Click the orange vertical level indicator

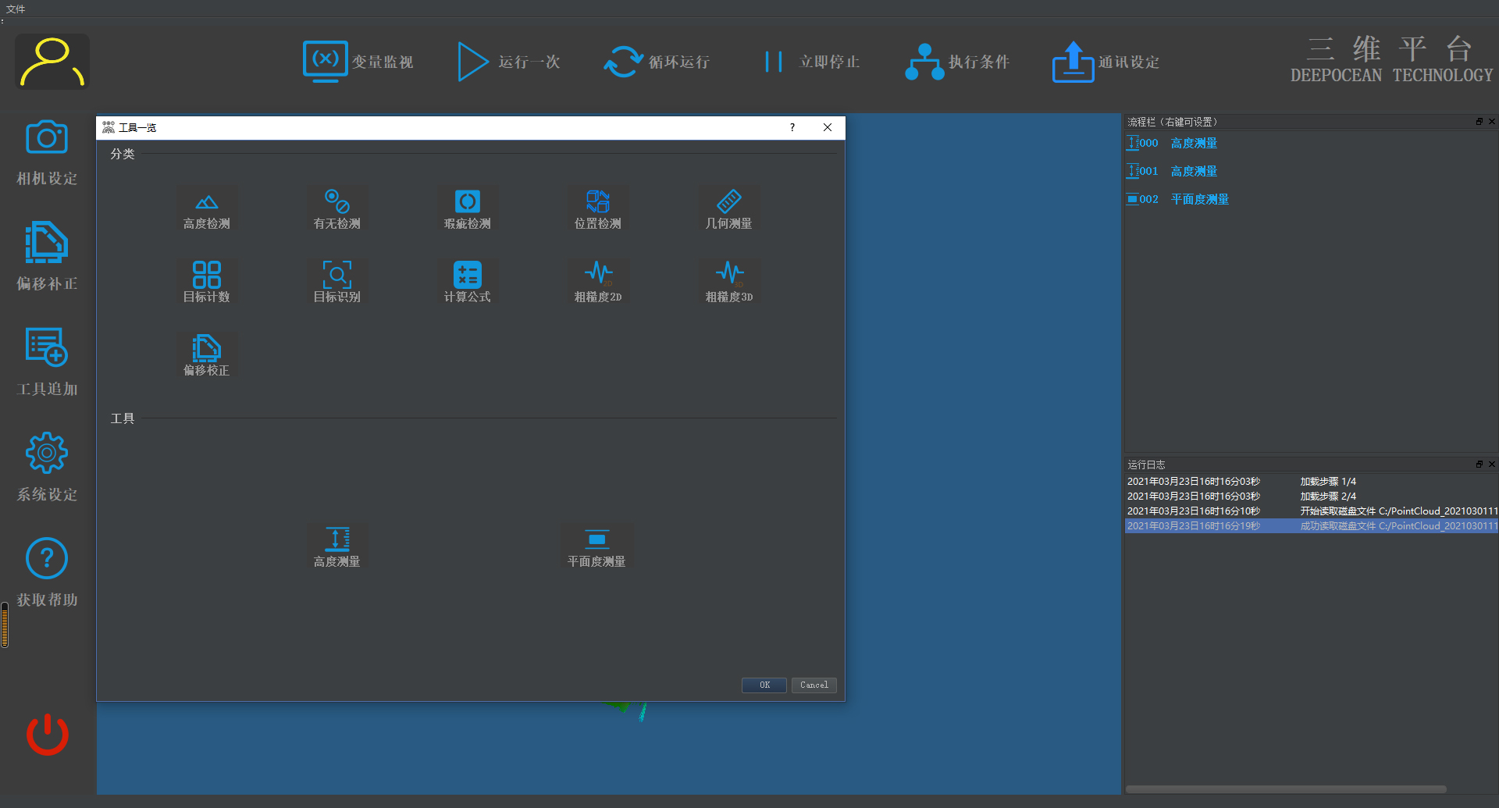[5, 625]
